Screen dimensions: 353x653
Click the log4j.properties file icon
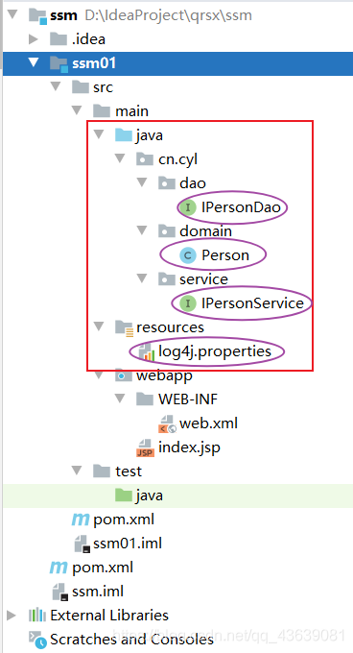(x=147, y=352)
